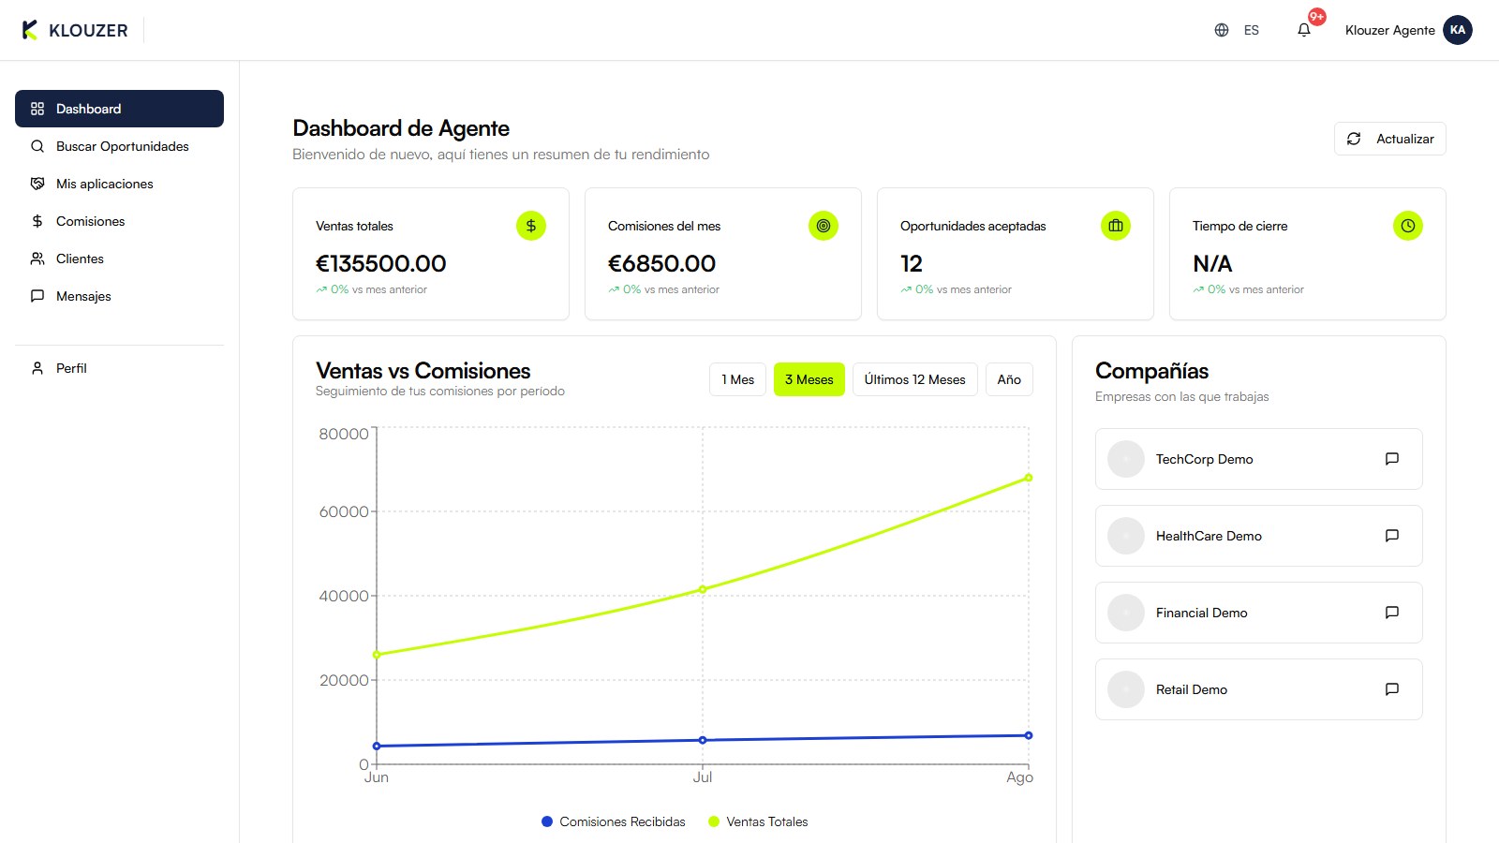The image size is (1499, 843).
Task: Open message icon for TechCorp Demo
Action: 1392,459
